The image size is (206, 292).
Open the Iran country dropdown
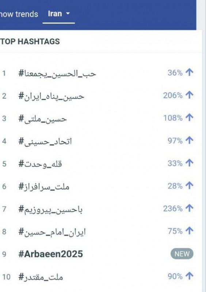(58, 14)
